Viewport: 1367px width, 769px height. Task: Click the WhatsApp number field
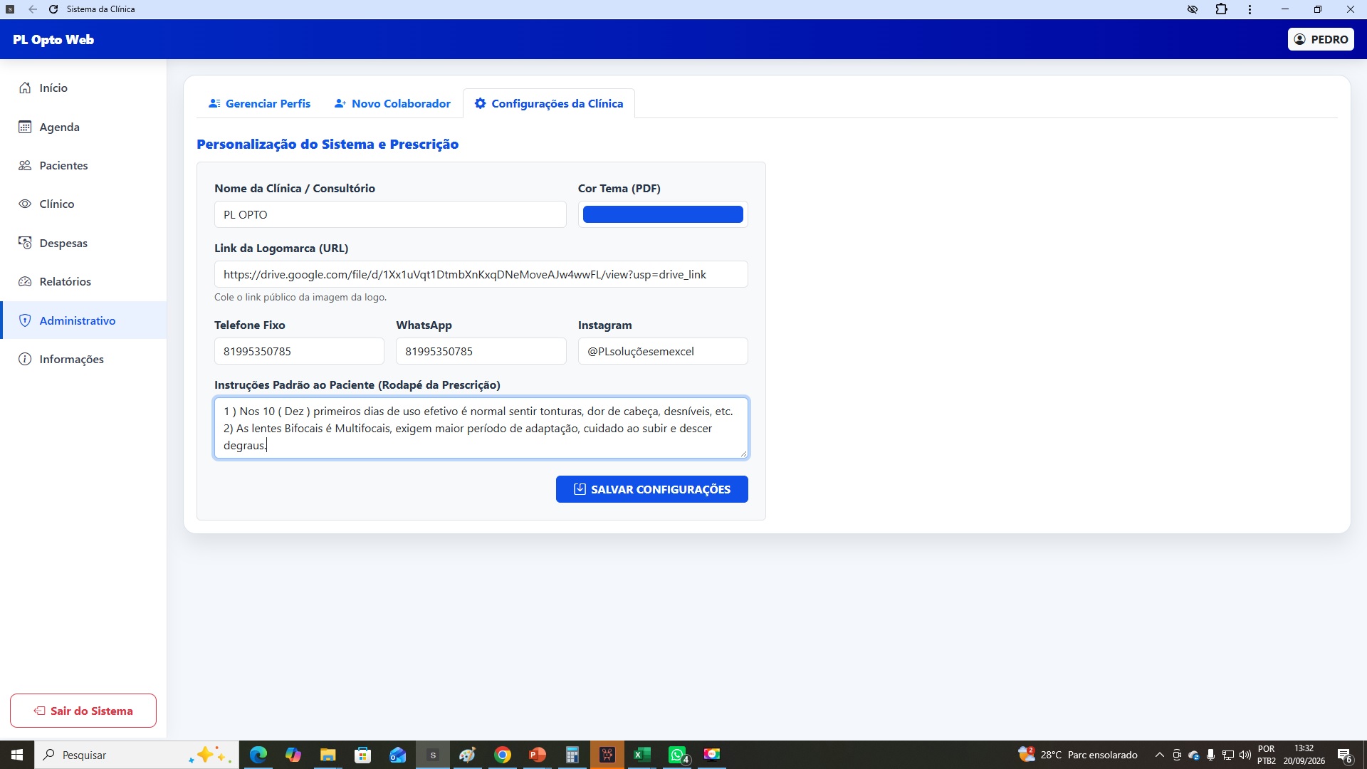click(481, 351)
